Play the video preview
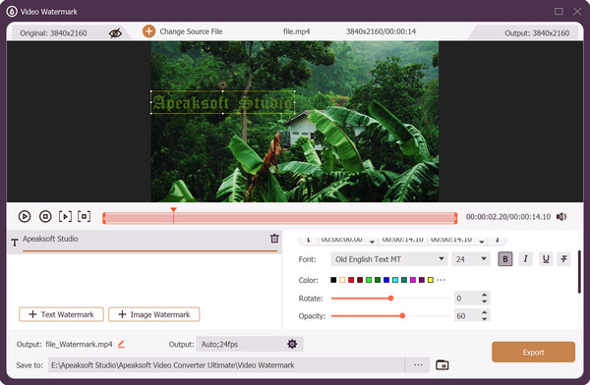This screenshot has height=385, width=590. click(25, 216)
